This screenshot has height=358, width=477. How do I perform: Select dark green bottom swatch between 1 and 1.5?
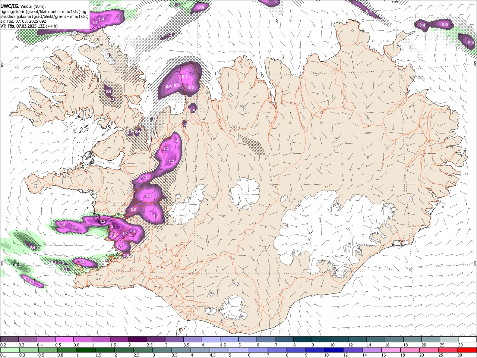click(x=86, y=350)
